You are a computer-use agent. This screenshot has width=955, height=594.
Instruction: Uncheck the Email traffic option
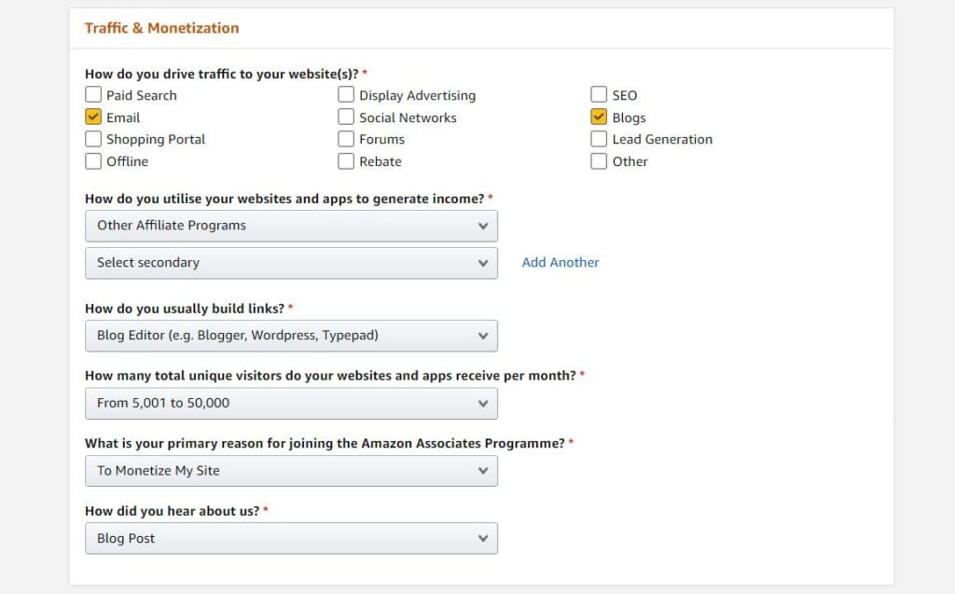(93, 117)
